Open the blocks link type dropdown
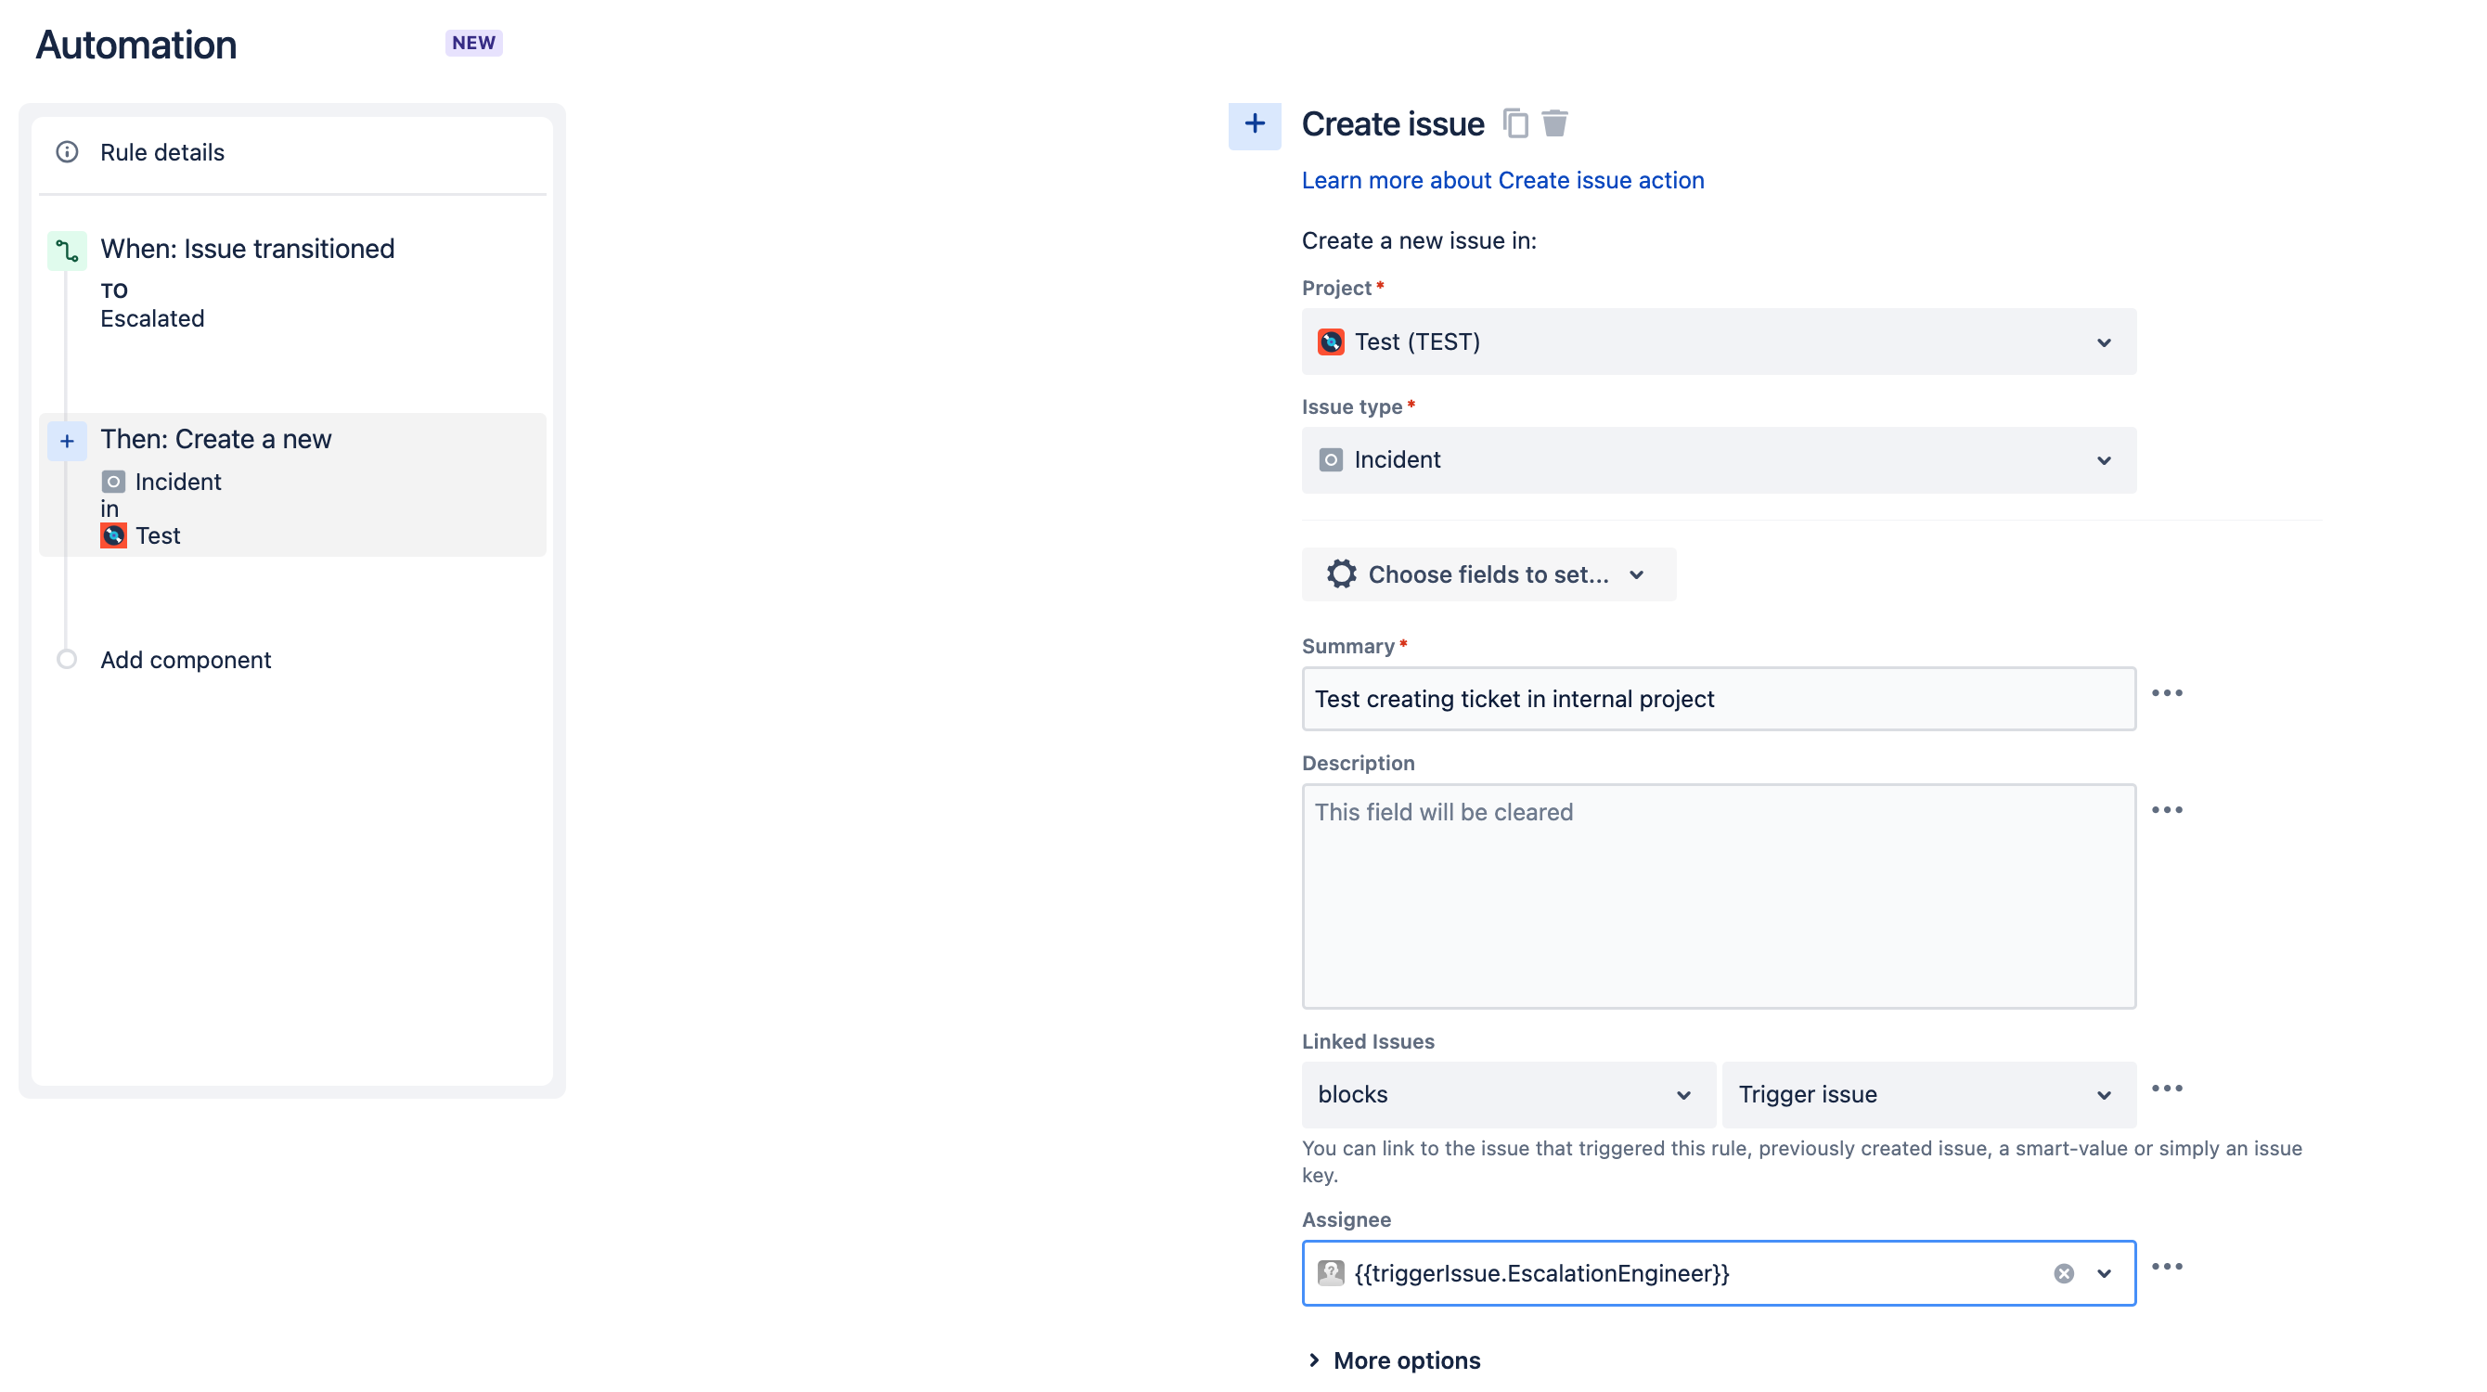The width and height of the screenshot is (2487, 1392). click(1507, 1095)
